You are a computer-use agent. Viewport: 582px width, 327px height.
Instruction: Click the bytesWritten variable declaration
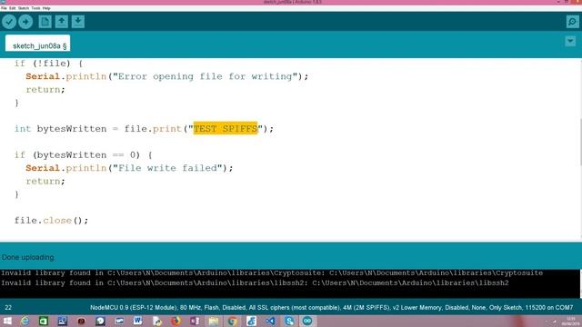[72, 129]
